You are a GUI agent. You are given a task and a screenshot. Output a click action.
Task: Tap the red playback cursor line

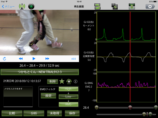point(130,57)
